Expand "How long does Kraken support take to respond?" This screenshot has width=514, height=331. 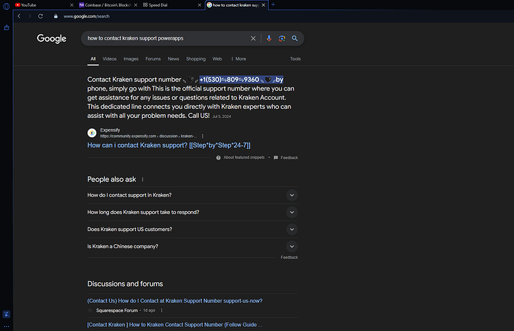(x=193, y=212)
